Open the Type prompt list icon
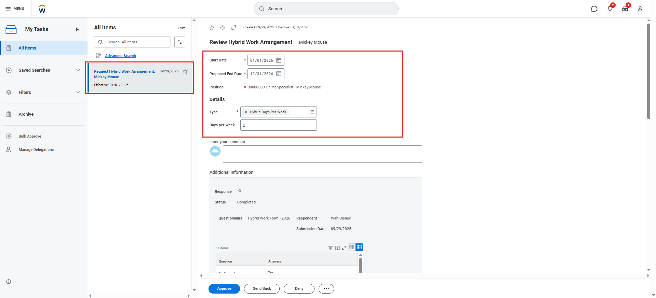Image resolution: width=656 pixels, height=298 pixels. (x=312, y=112)
